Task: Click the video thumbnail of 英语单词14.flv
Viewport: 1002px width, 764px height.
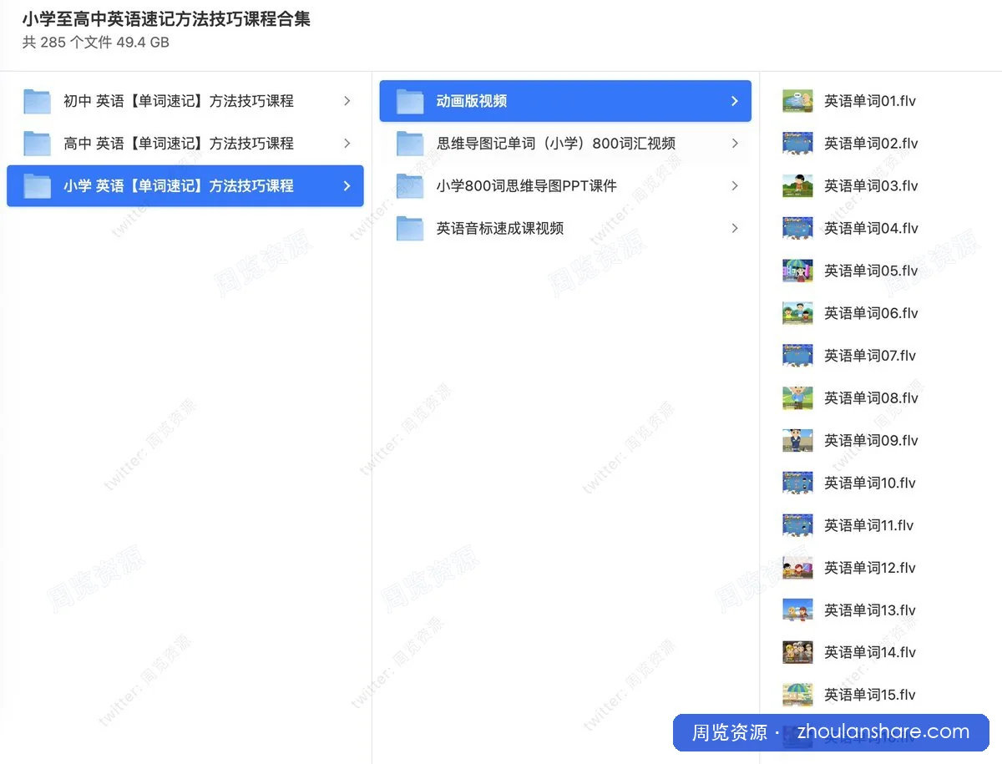Action: (797, 653)
